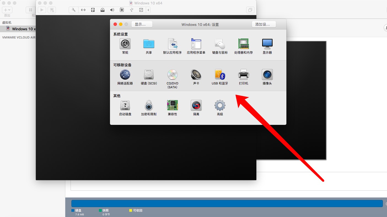
Task: Open the 显示器 display settings
Action: pos(267,46)
